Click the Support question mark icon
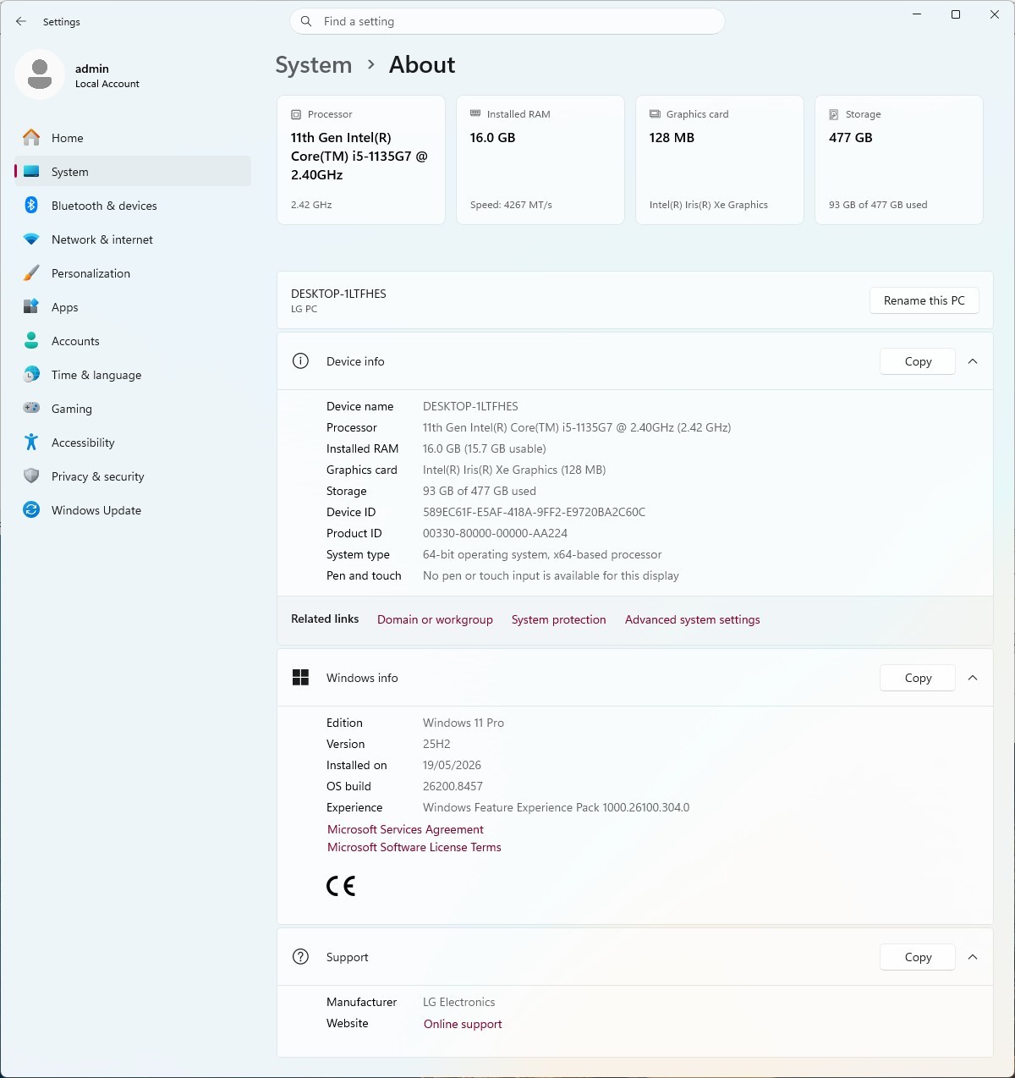The width and height of the screenshot is (1015, 1078). point(300,956)
